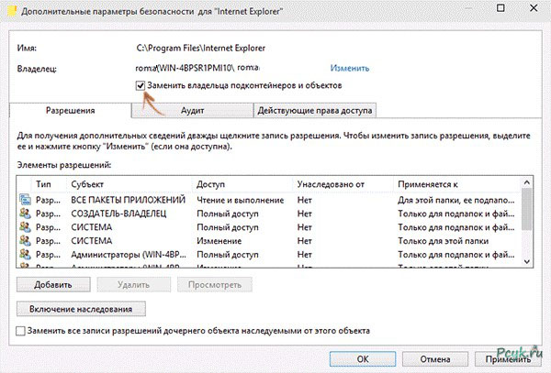Image resolution: width=551 pixels, height=373 pixels.
Task: Click the Добавить button
Action: [x=53, y=285]
